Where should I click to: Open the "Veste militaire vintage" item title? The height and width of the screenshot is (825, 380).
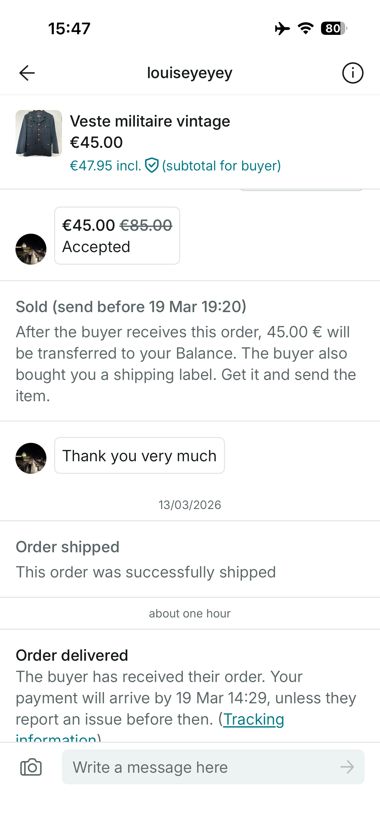tap(150, 121)
